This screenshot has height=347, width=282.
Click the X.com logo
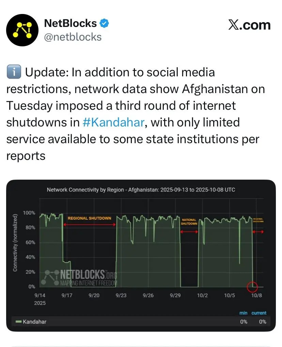[249, 25]
